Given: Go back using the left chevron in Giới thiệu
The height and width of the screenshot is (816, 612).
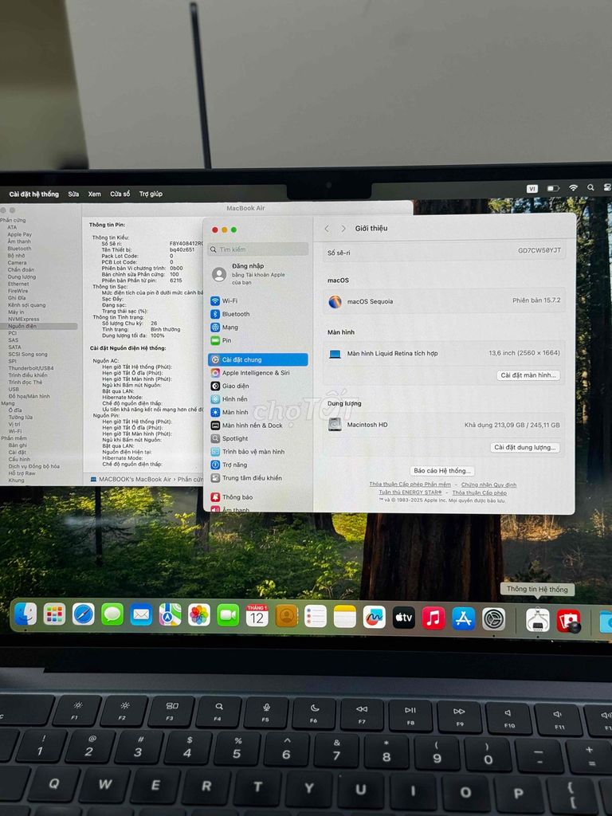Looking at the screenshot, I should [327, 229].
